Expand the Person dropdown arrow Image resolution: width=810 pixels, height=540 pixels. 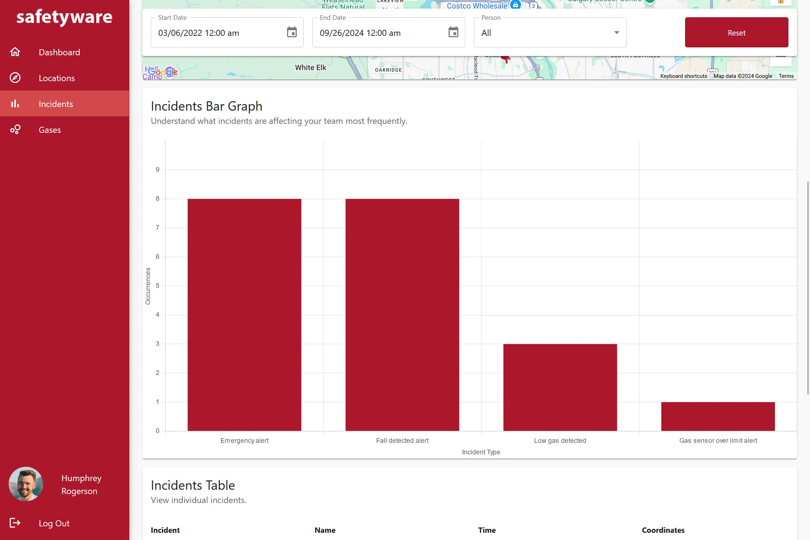click(617, 33)
